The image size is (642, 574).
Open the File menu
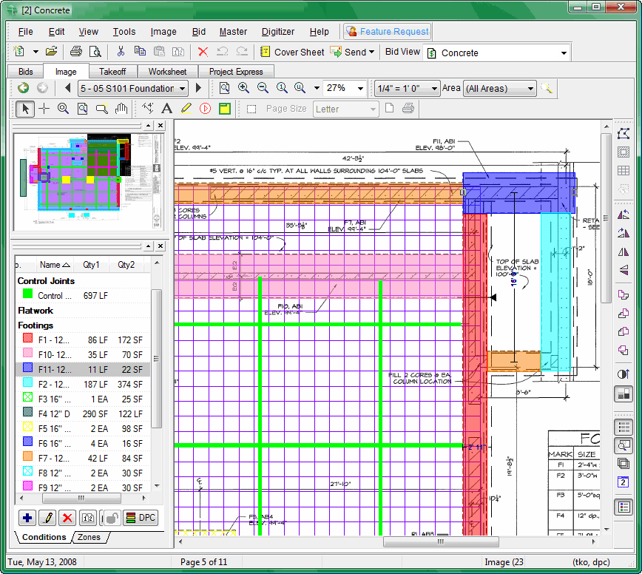(x=25, y=32)
